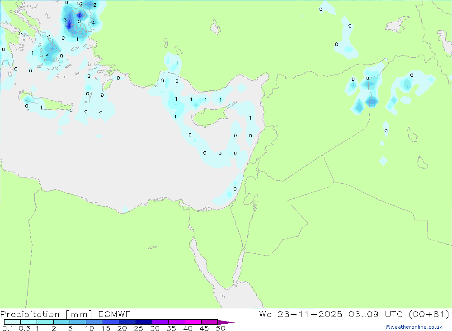The image size is (452, 331).
Task: Select the 10–15 mm legend color box
Action: pos(94,322)
